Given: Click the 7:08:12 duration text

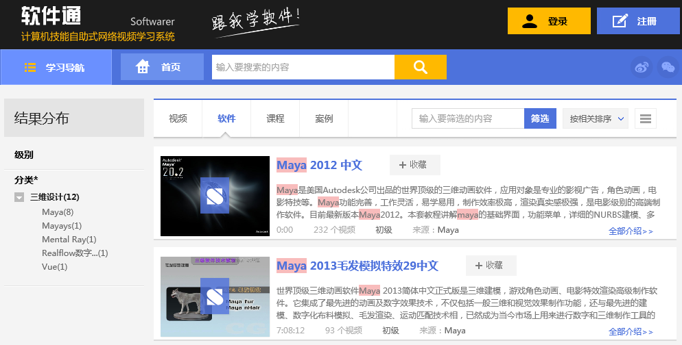Looking at the screenshot, I should (x=290, y=331).
